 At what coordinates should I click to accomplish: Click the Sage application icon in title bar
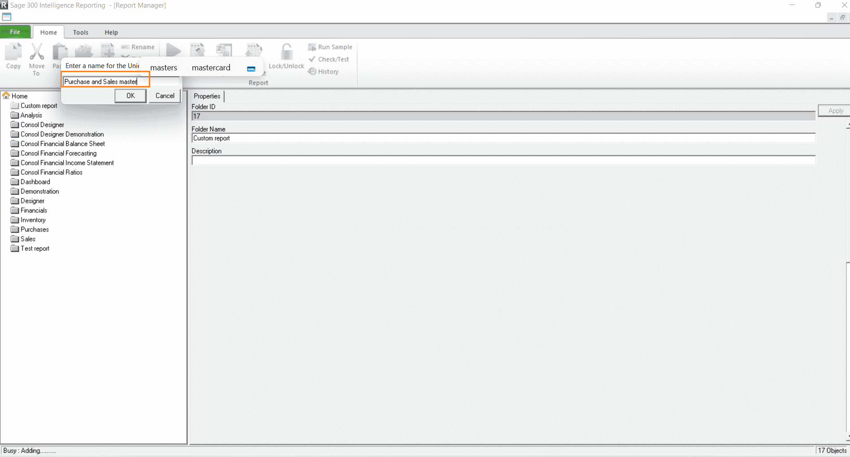(5, 5)
